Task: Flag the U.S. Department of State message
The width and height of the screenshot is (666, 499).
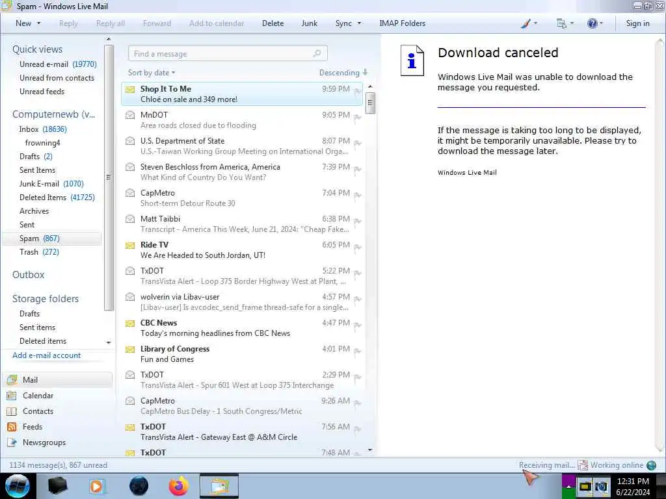Action: point(358,143)
